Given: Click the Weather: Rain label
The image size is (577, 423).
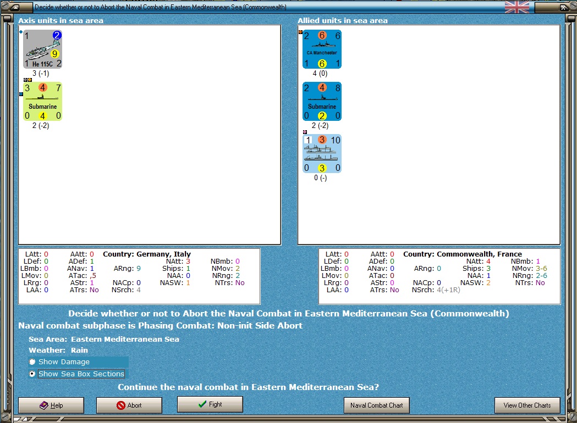Looking at the screenshot, I should (58, 350).
